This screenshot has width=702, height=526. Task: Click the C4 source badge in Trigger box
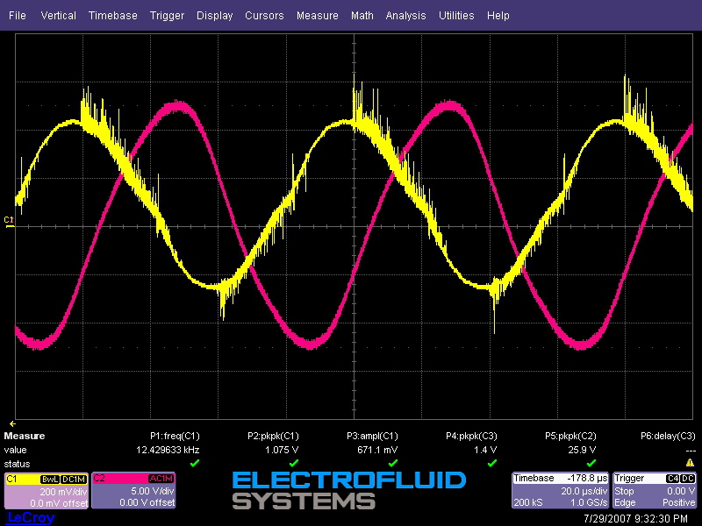coord(672,479)
